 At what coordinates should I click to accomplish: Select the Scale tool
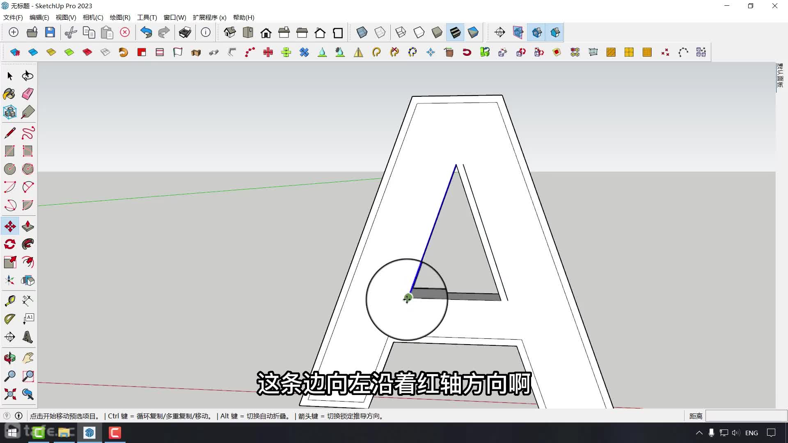[10, 262]
